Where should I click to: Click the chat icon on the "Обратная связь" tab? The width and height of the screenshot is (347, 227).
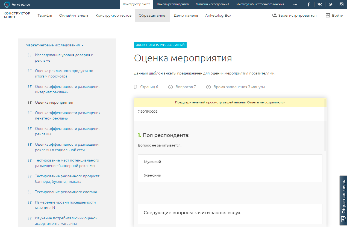pyautogui.click(x=343, y=219)
